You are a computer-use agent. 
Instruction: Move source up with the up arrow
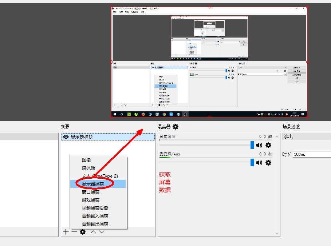(93, 232)
